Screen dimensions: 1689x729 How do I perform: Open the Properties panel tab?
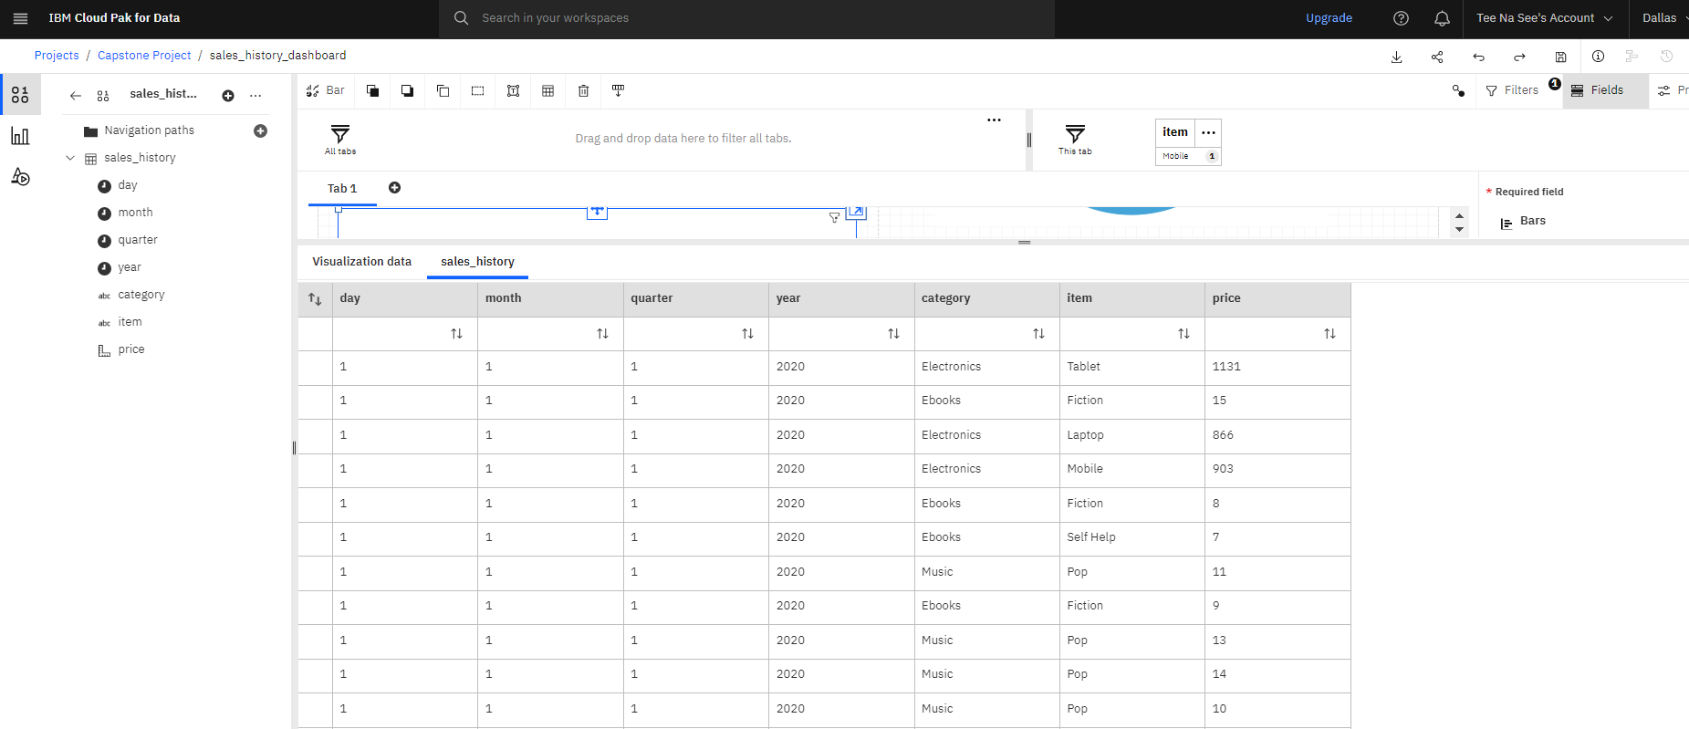(1673, 90)
